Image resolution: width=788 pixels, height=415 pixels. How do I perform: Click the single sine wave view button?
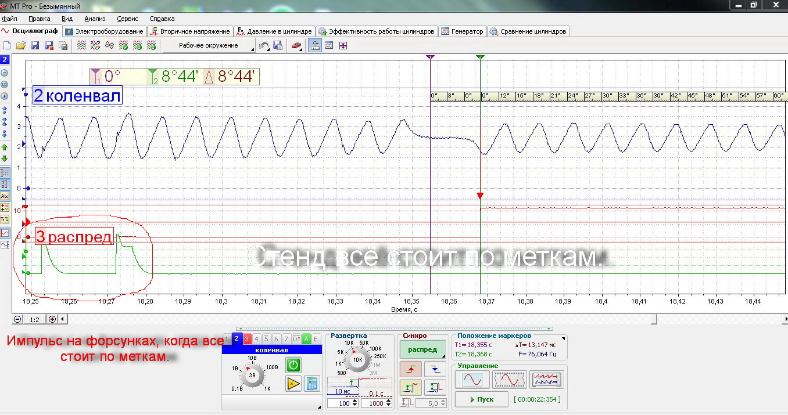tap(472, 380)
